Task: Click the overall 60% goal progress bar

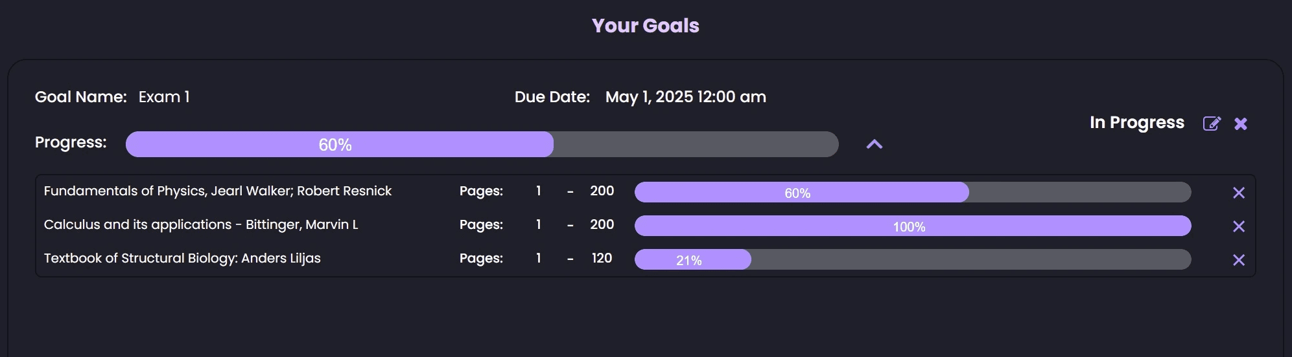Action: (482, 144)
